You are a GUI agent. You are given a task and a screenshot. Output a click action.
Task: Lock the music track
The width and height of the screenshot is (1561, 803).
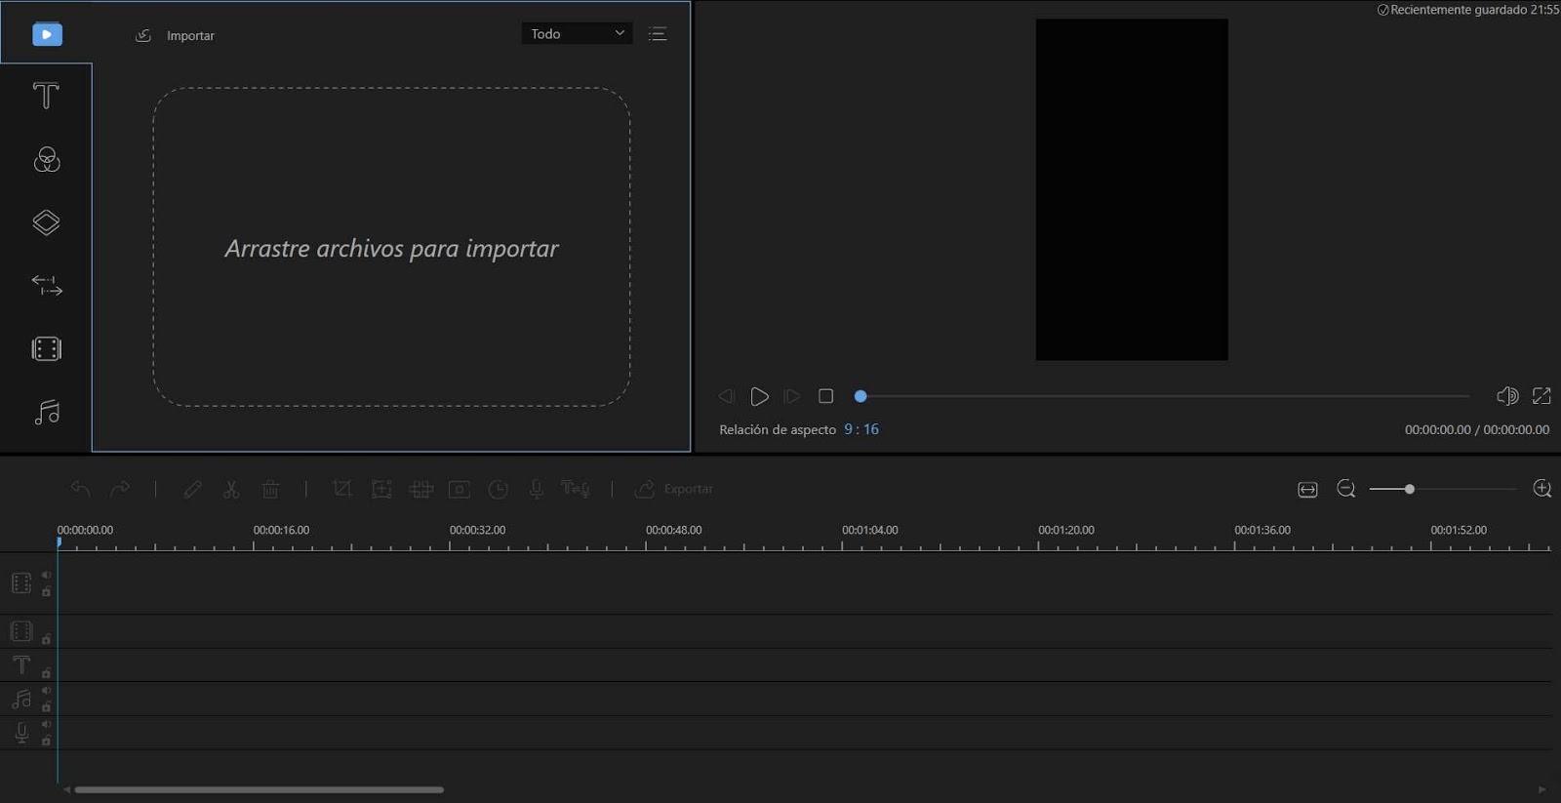click(x=46, y=706)
